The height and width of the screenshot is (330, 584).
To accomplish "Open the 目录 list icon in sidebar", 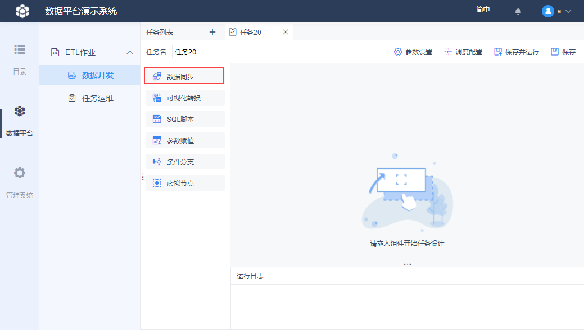I will coord(20,49).
